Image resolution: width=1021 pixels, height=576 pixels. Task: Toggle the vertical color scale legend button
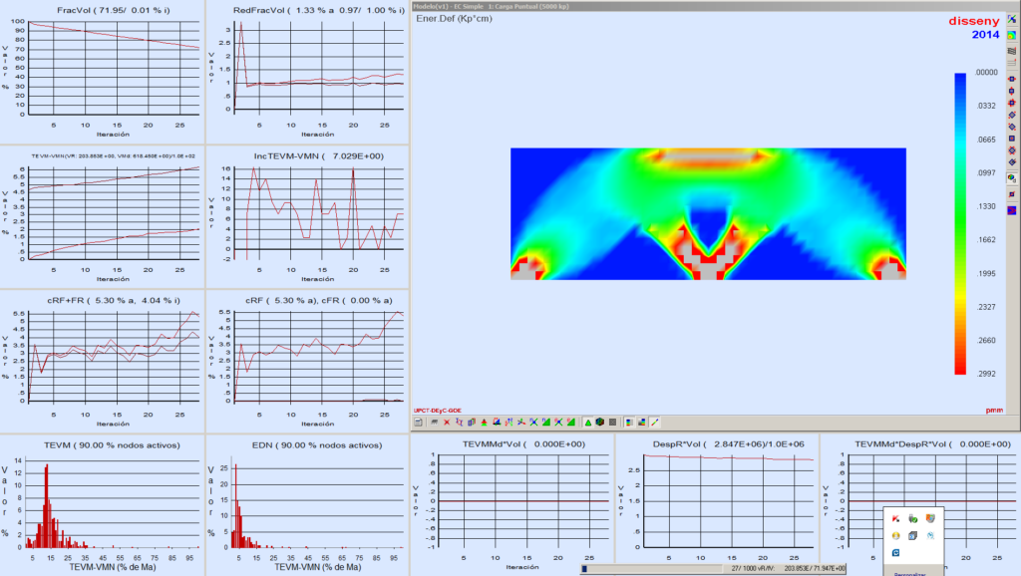click(x=629, y=422)
